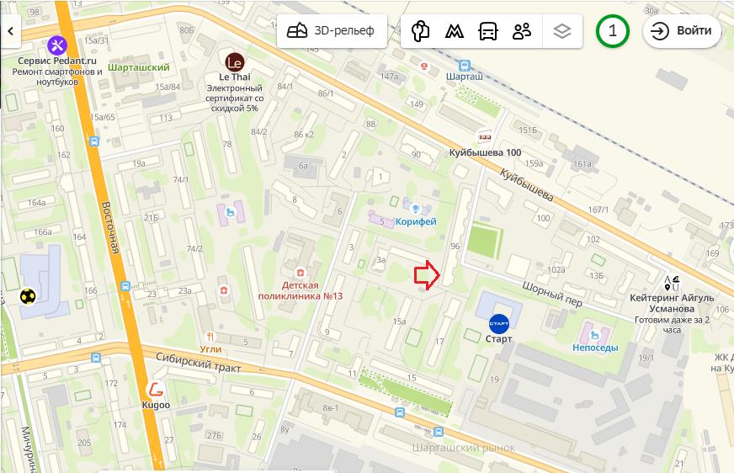Select the Угли restaurant icon
Screen dimensions: 734x473
click(x=210, y=337)
